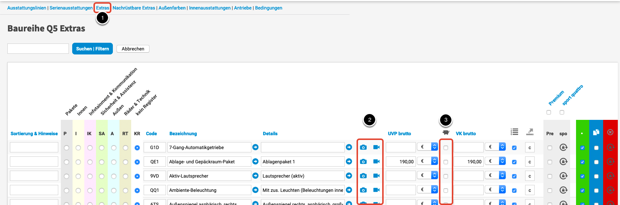Open UVP currency dropdown for QE1 row
The image size is (620, 205).
tap(427, 161)
